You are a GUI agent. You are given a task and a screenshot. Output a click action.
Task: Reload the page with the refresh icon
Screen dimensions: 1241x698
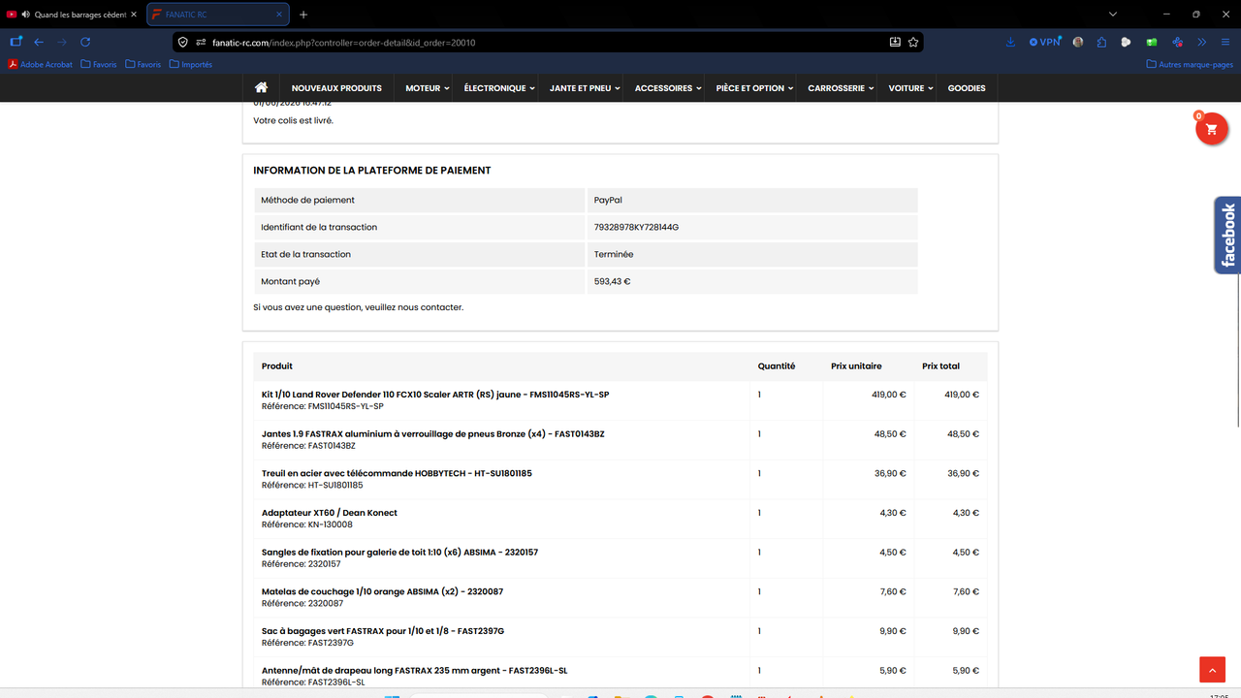[x=85, y=42]
